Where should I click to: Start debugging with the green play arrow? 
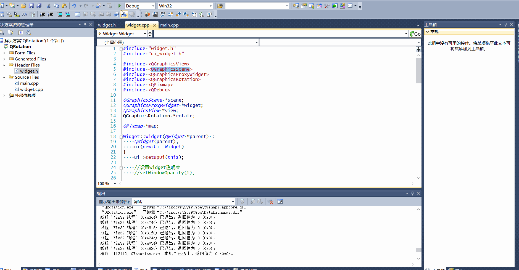[120, 6]
